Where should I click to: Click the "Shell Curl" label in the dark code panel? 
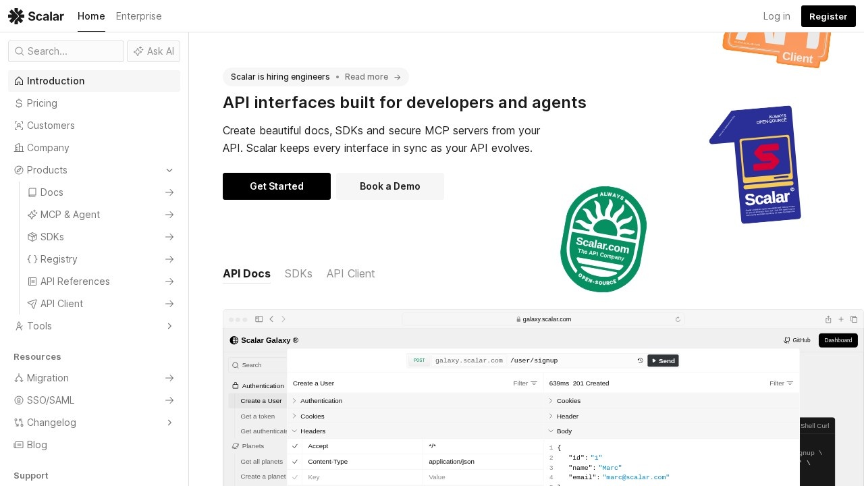tap(815, 426)
